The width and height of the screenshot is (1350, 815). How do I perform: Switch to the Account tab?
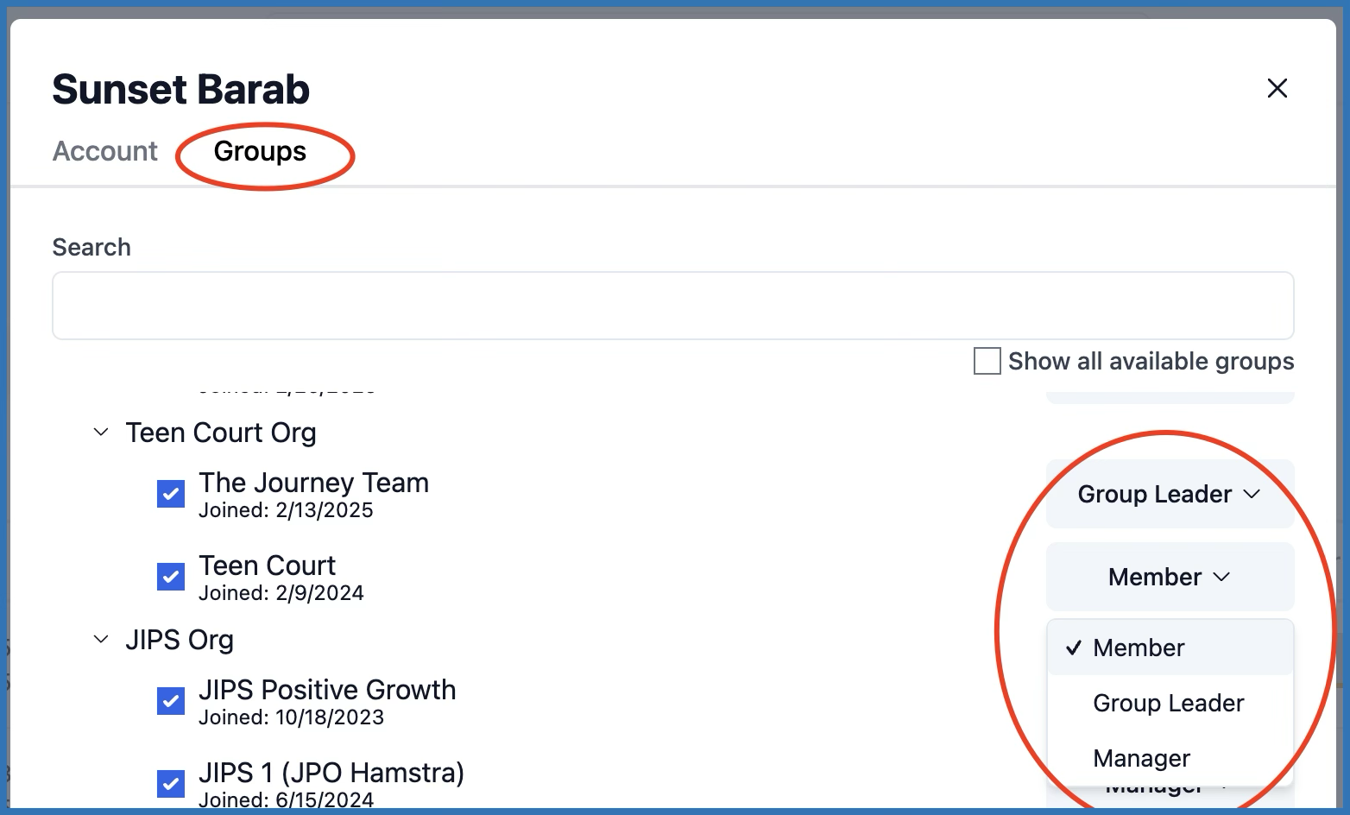[105, 151]
